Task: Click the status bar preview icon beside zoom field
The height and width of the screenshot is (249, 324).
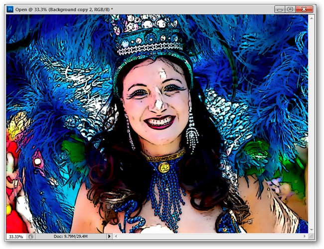Action: point(30,237)
